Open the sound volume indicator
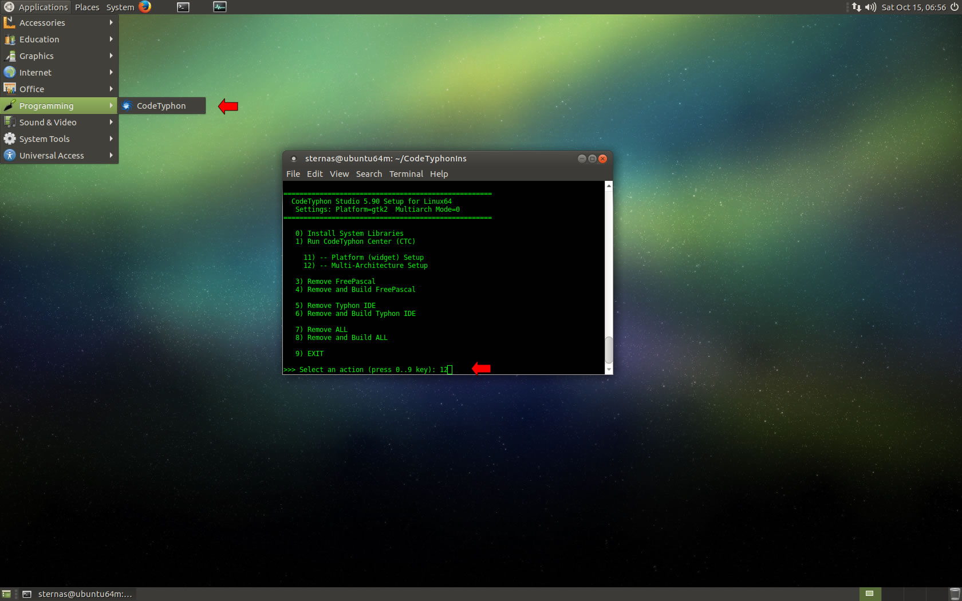The height and width of the screenshot is (601, 962). (870, 7)
